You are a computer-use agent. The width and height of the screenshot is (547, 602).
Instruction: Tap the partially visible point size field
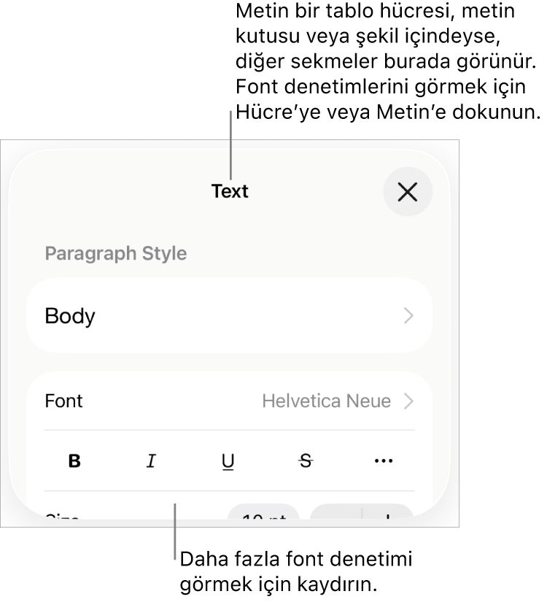[x=263, y=512]
